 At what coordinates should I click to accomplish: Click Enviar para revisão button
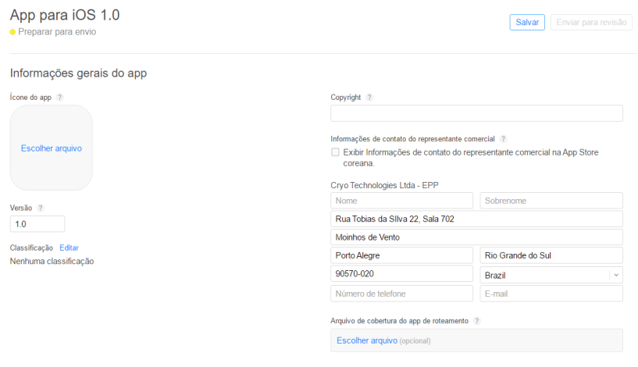tap(590, 23)
